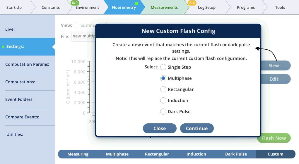
Task: Switch to the Rectangular bottom tab
Action: point(157,154)
